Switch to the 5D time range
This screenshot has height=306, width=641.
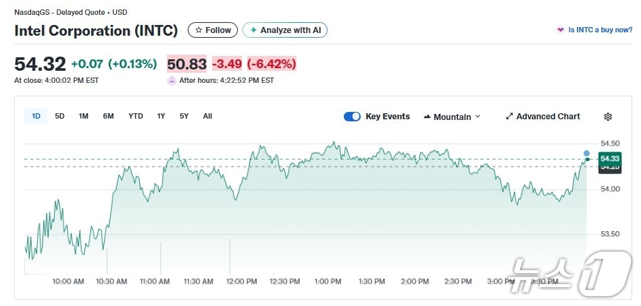tap(59, 116)
